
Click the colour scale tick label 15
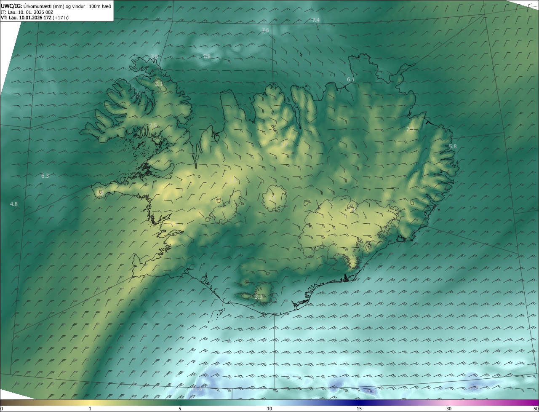[359, 409]
